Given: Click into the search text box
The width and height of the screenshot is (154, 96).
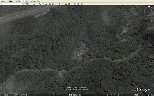Looking at the screenshot, I should [x=12, y=4].
